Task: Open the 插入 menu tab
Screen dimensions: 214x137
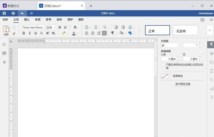Action: click(27, 20)
